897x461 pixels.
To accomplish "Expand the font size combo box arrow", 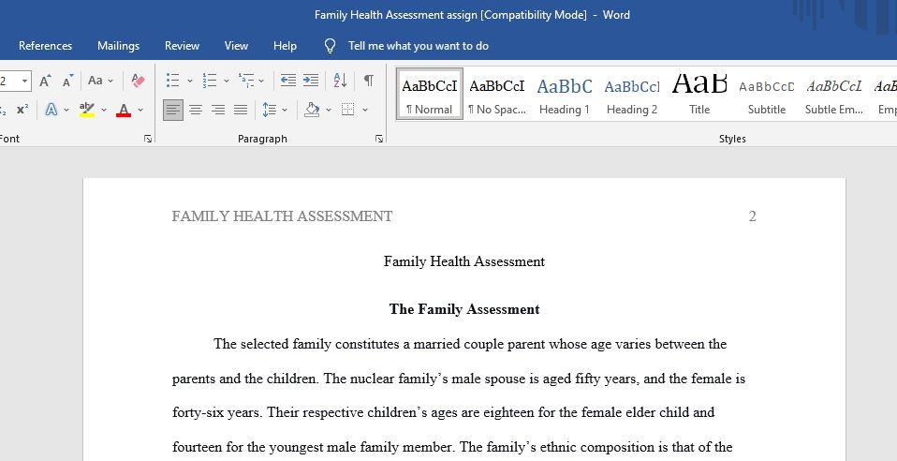I will [x=24, y=81].
